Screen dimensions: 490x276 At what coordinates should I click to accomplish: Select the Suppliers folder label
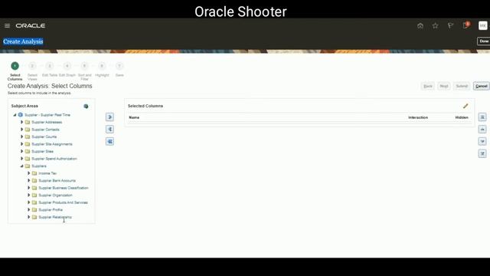[x=39, y=166]
